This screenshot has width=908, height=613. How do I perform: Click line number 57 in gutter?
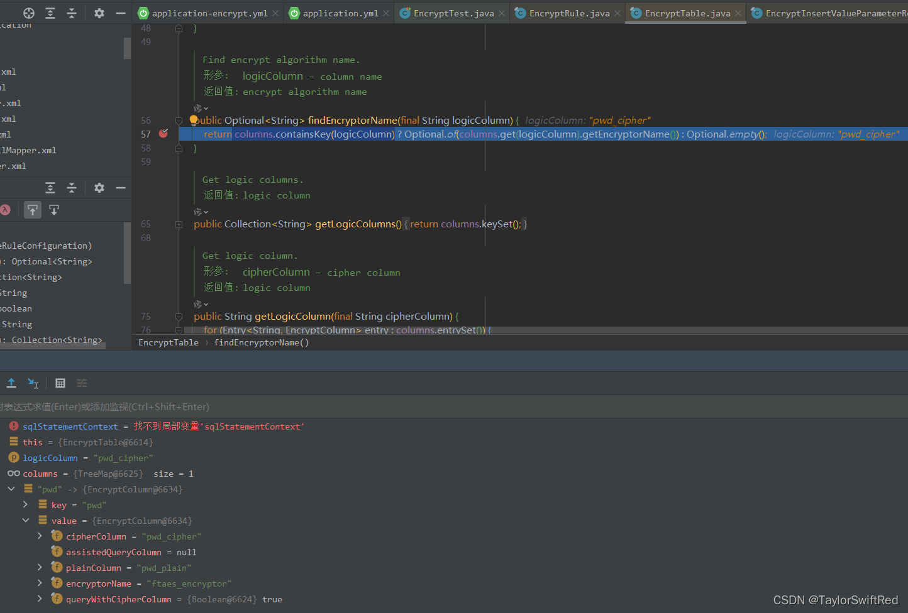click(146, 134)
